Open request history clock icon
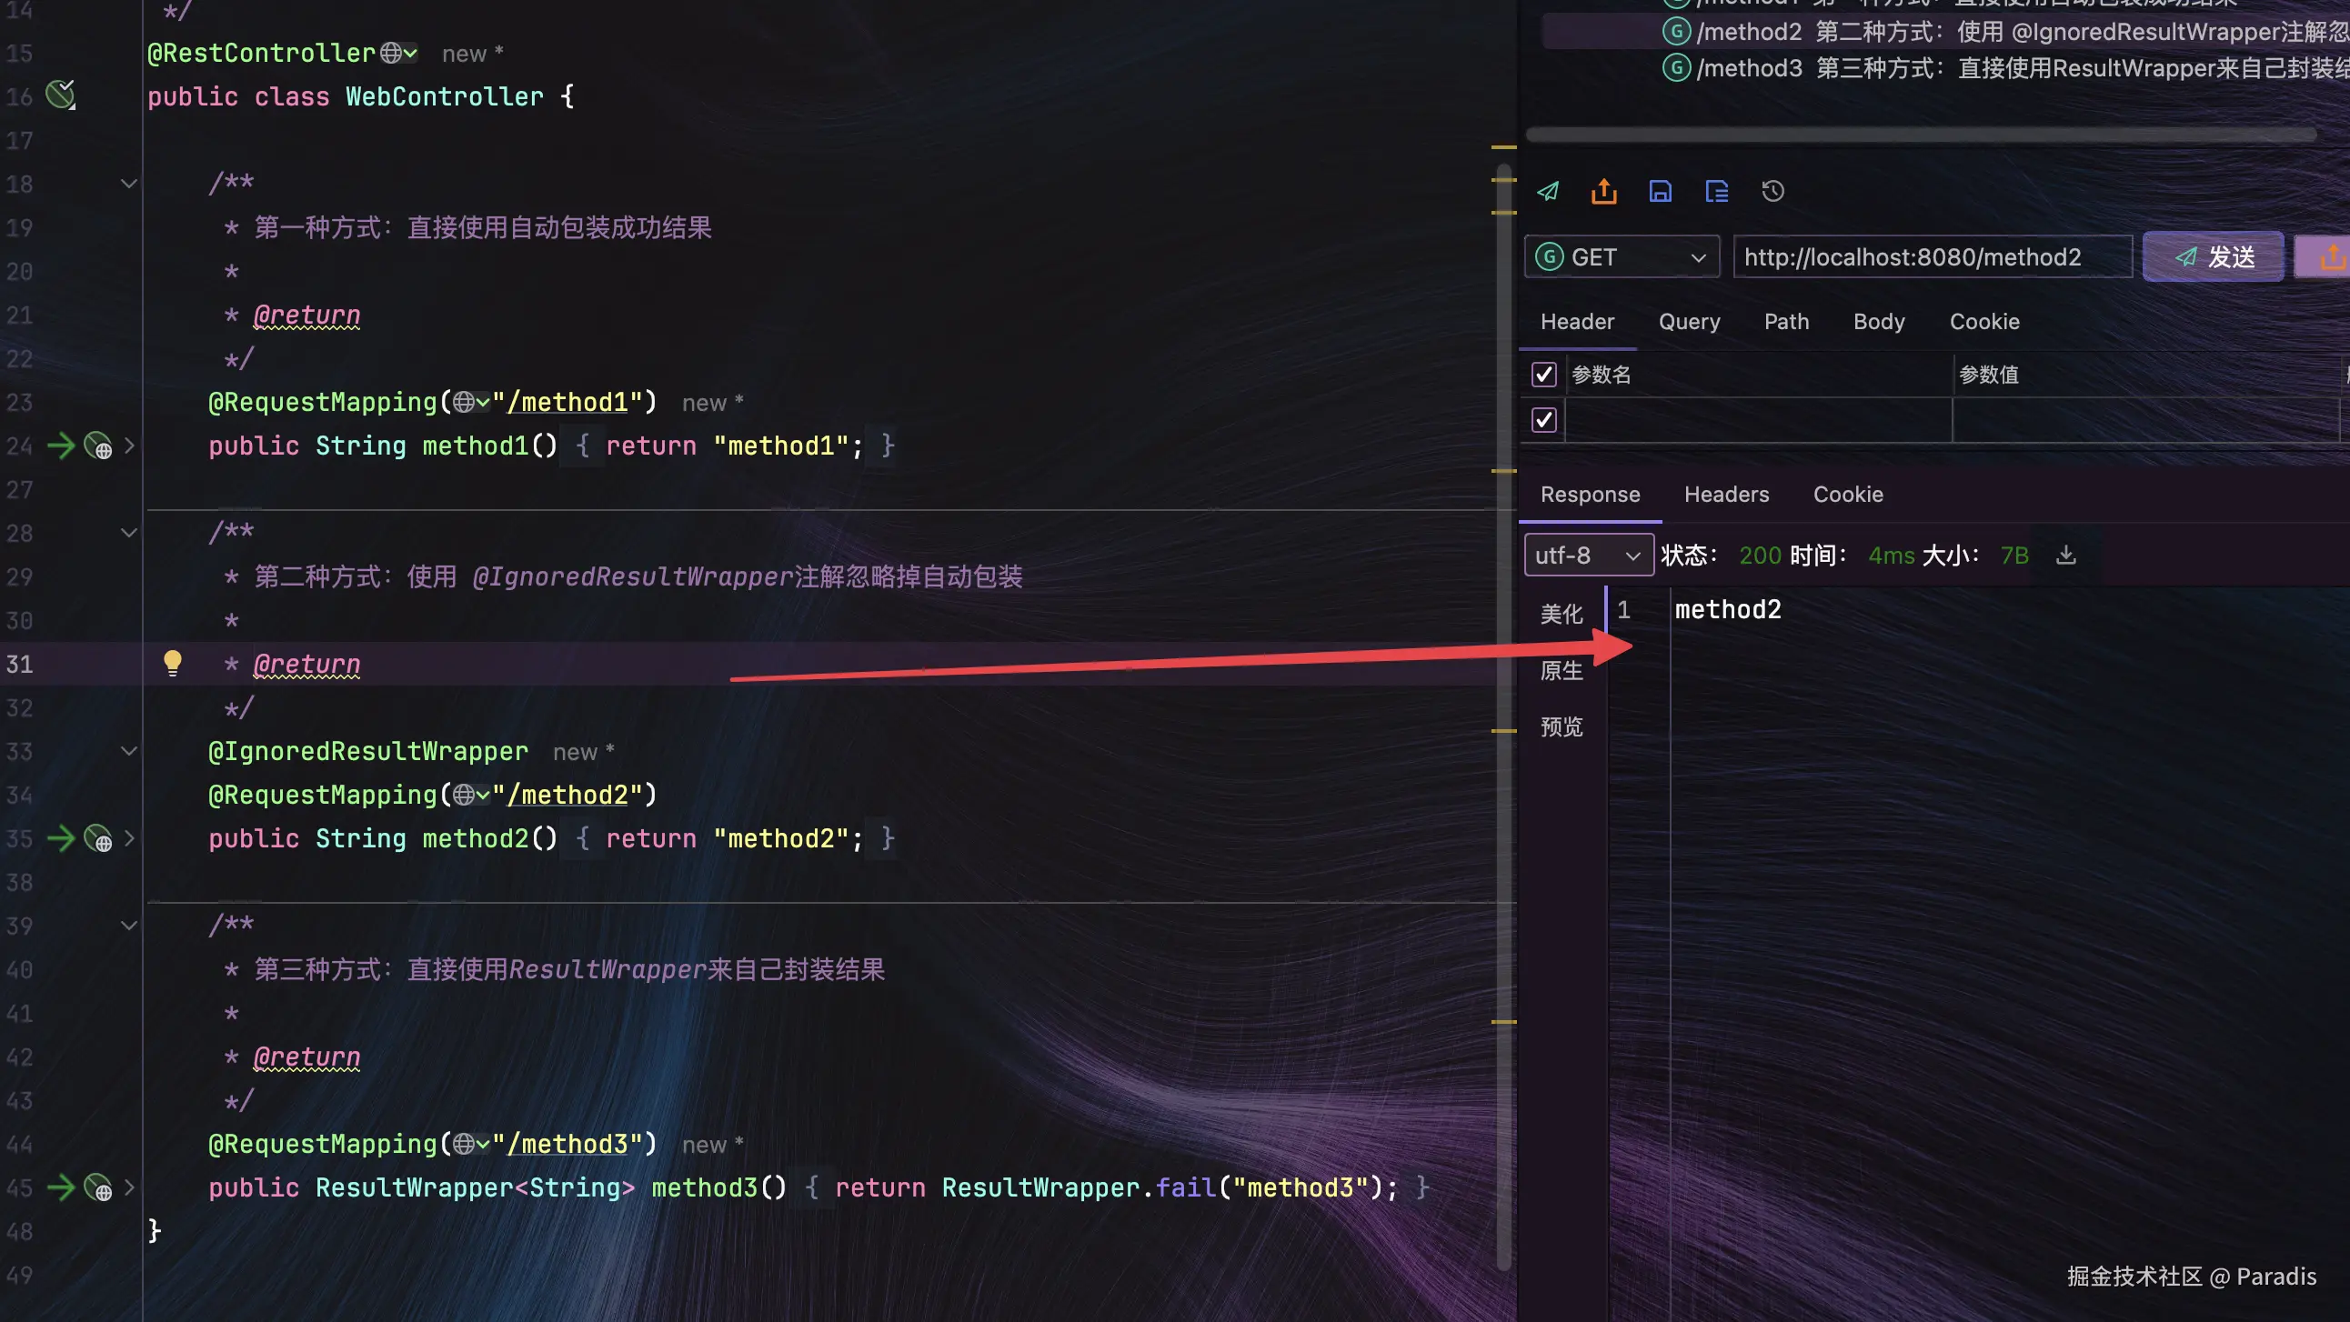Image resolution: width=2350 pixels, height=1322 pixels. [x=1773, y=192]
